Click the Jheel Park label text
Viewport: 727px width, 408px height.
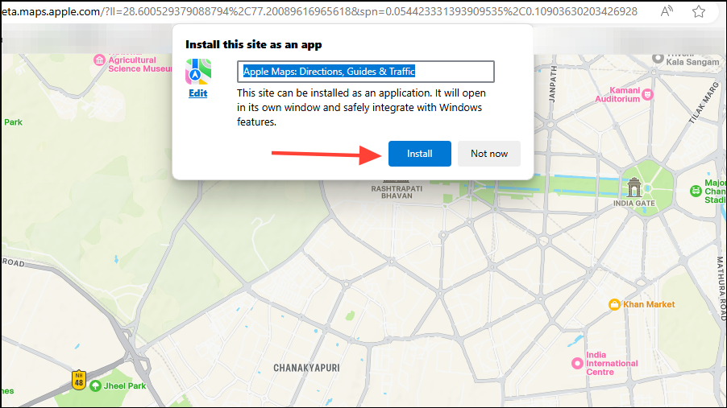click(x=125, y=385)
